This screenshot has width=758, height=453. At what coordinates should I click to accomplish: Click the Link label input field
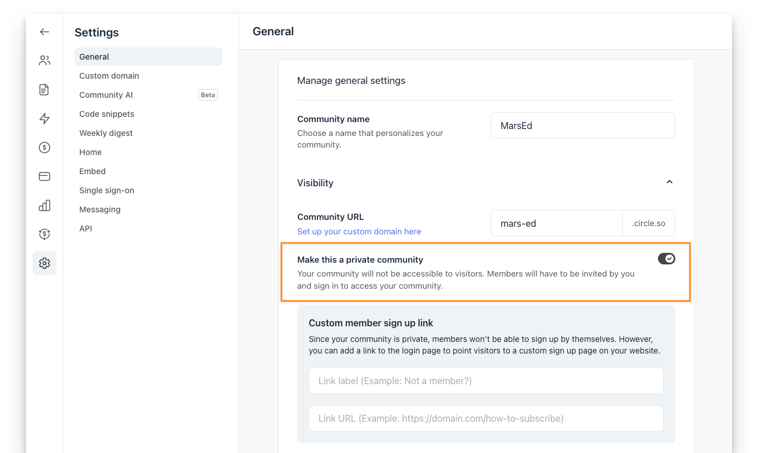486,380
